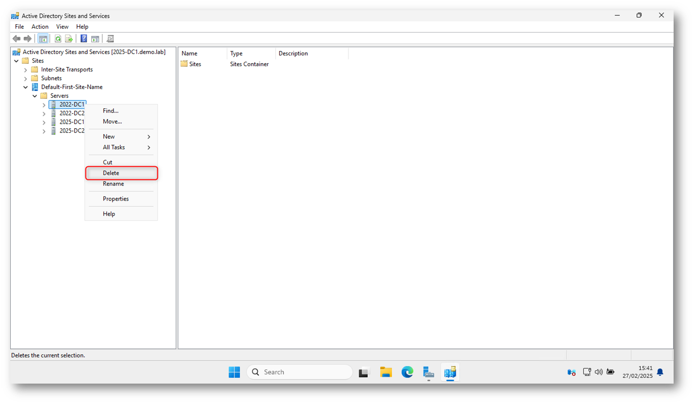Select the Sites row in the list pane
The height and width of the screenshot is (404, 694).
coord(195,64)
